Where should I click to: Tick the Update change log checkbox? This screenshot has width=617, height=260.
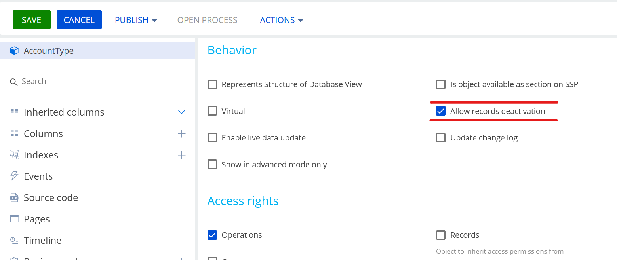[x=441, y=138]
